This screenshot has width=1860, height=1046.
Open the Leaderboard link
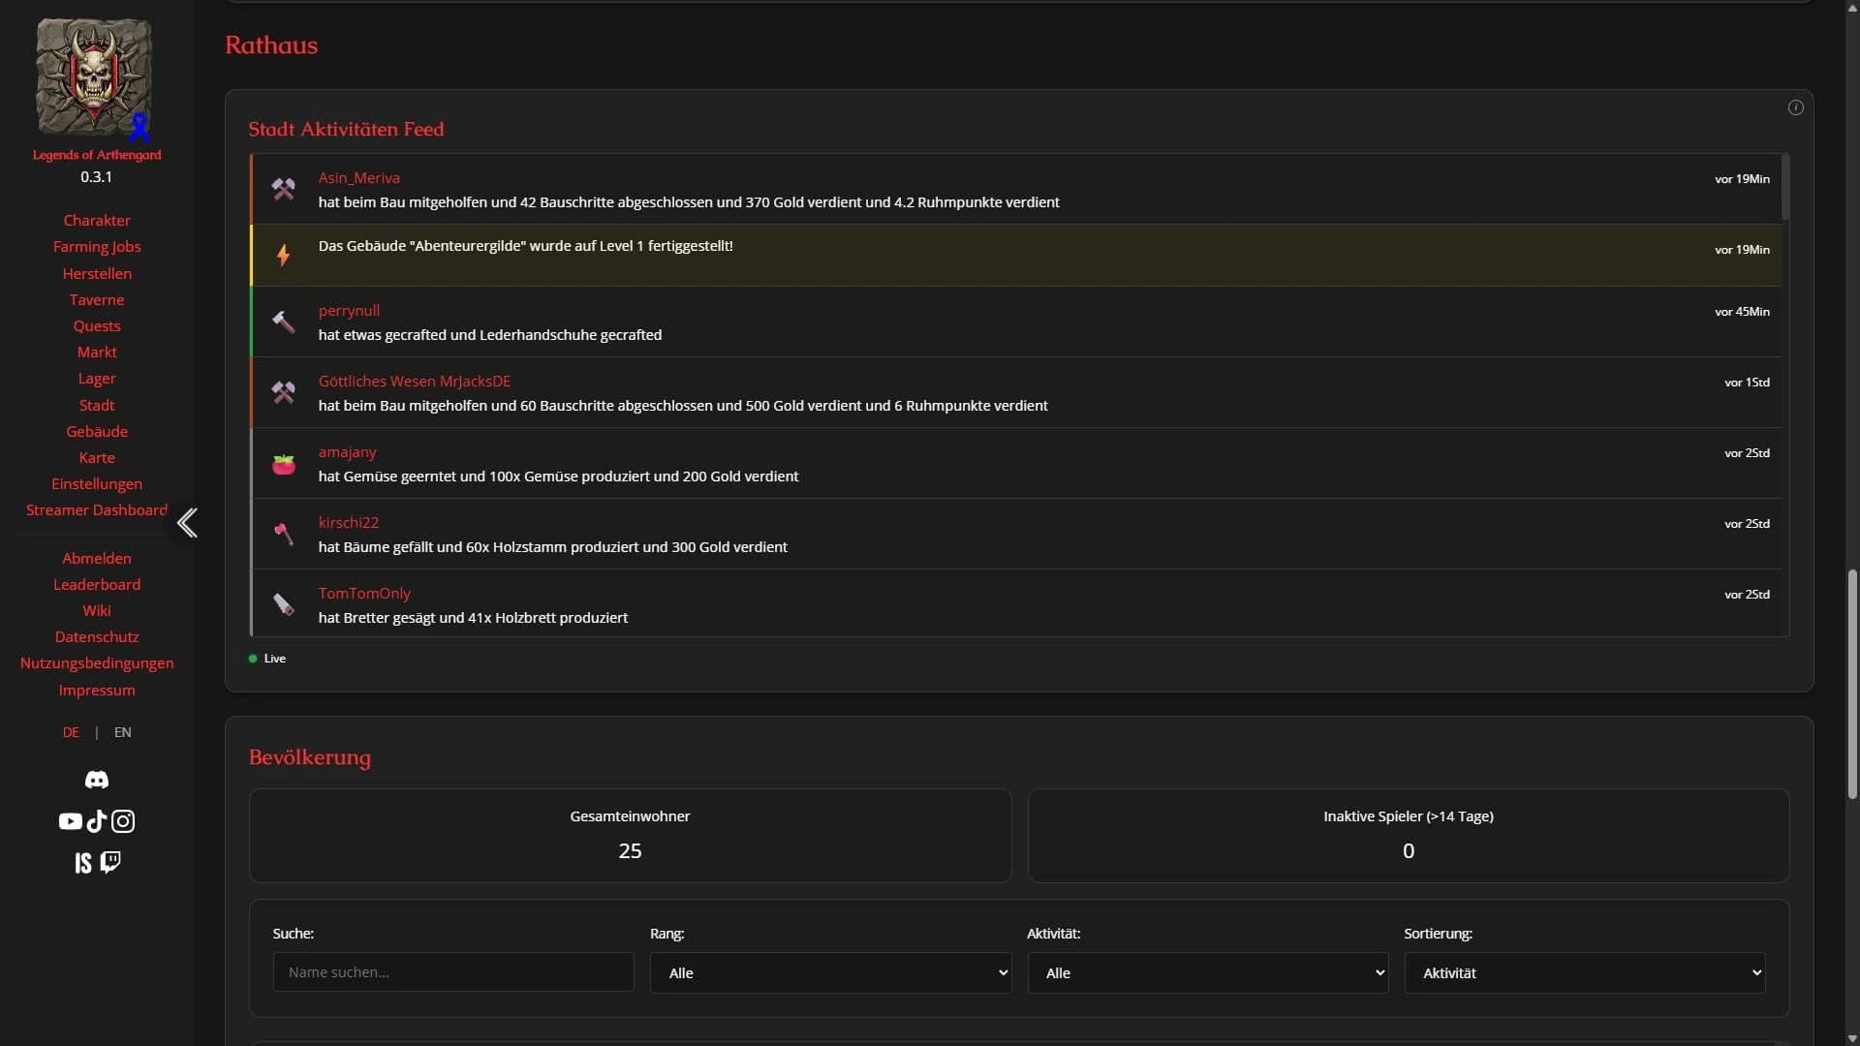97,585
